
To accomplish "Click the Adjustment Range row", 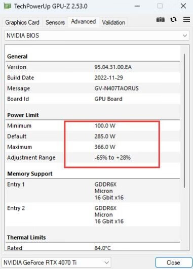I will point(93,158).
